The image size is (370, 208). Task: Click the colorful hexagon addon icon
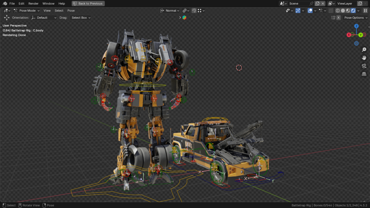[184, 18]
